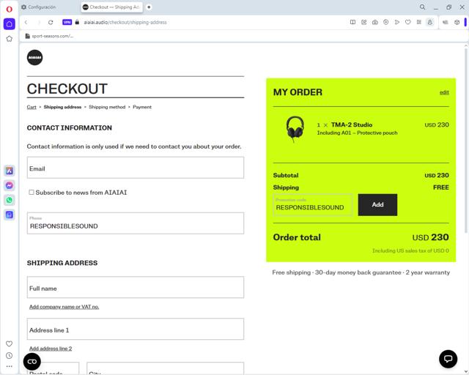Click the FREE shipping value
469x375 pixels.
tap(441, 187)
